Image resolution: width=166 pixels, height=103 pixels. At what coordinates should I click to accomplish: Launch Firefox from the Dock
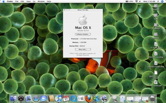click(89, 99)
